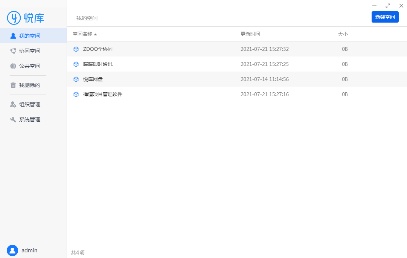
Task: Open 我删除的 recycle list
Action: pos(33,85)
